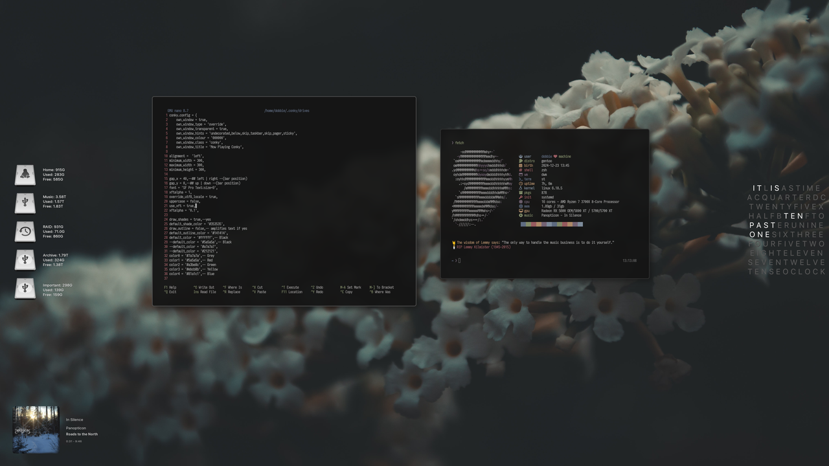Image resolution: width=829 pixels, height=466 pixels.
Task: Select the Archive drive USB icon
Action: pos(25,259)
